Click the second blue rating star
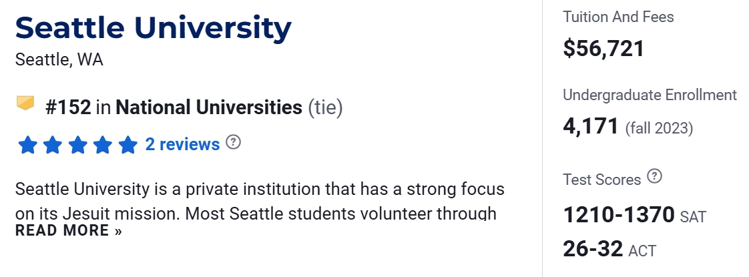The image size is (749, 277). 53,144
